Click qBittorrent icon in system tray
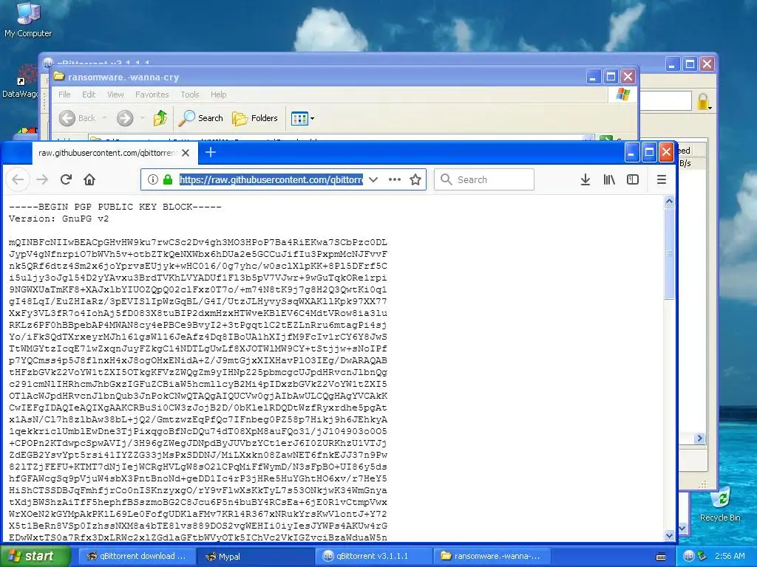Screen dimensions: 757x567 688,556
